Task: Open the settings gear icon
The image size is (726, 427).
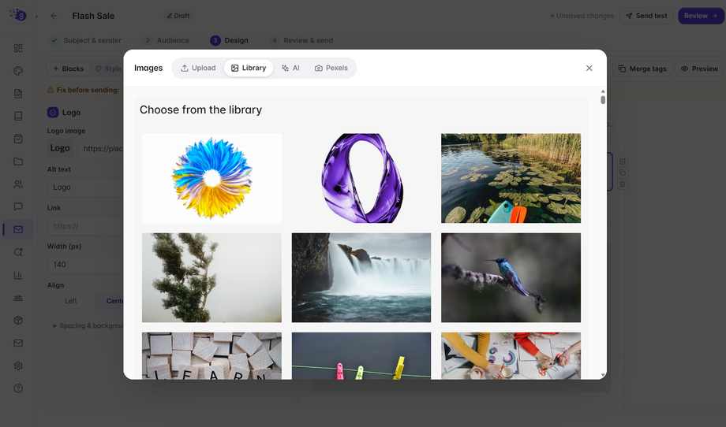Action: click(18, 366)
